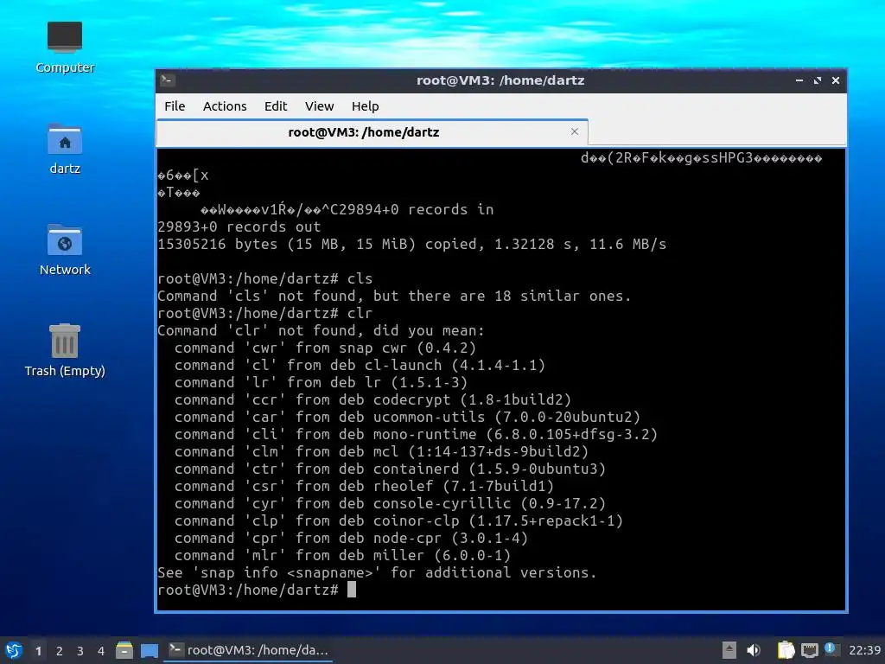
Task: Click the line "command 'cl' from deb cl-launch"
Action: click(x=360, y=366)
